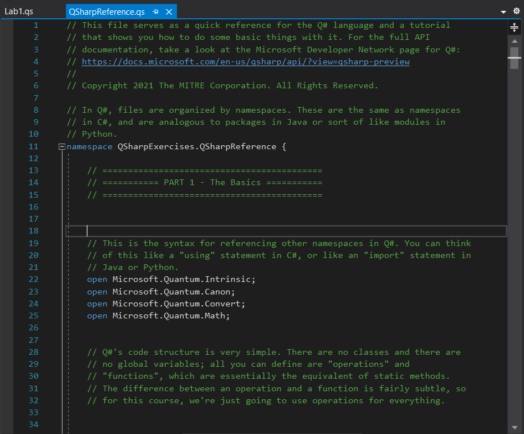
Task: Collapse the QSharpExercises namespace block
Action: [61, 147]
